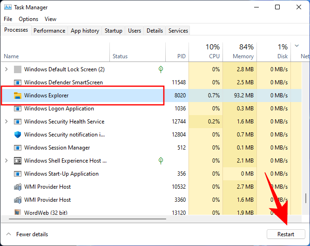Sort processes by the Memory column

pyautogui.click(x=240, y=52)
